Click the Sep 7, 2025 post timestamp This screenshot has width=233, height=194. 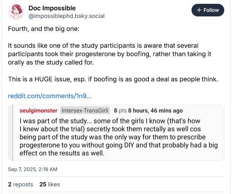pyautogui.click(x=33, y=169)
